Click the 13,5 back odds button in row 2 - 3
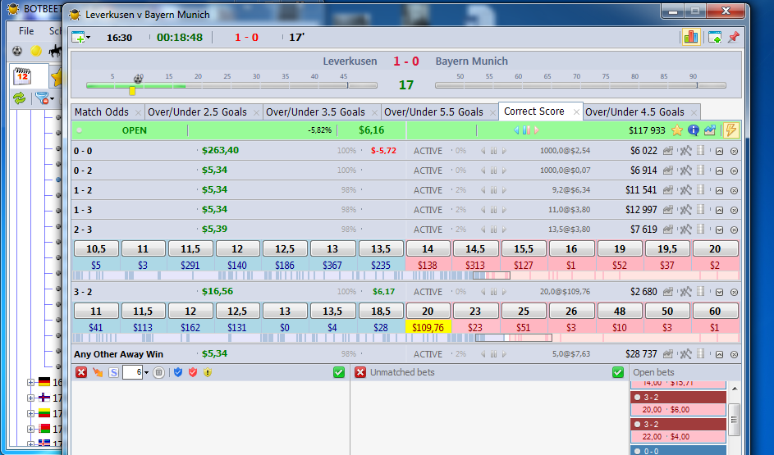This screenshot has height=455, width=774. 381,248
